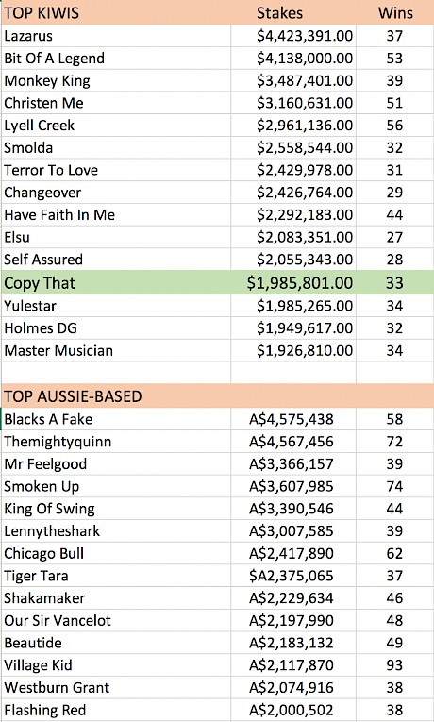
Task: Select the Blacks A Fake cell
Action: [115, 419]
